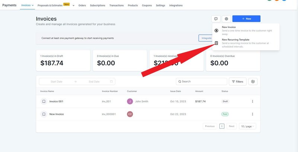Open the feedback speech-bubble icon button

click(216, 19)
